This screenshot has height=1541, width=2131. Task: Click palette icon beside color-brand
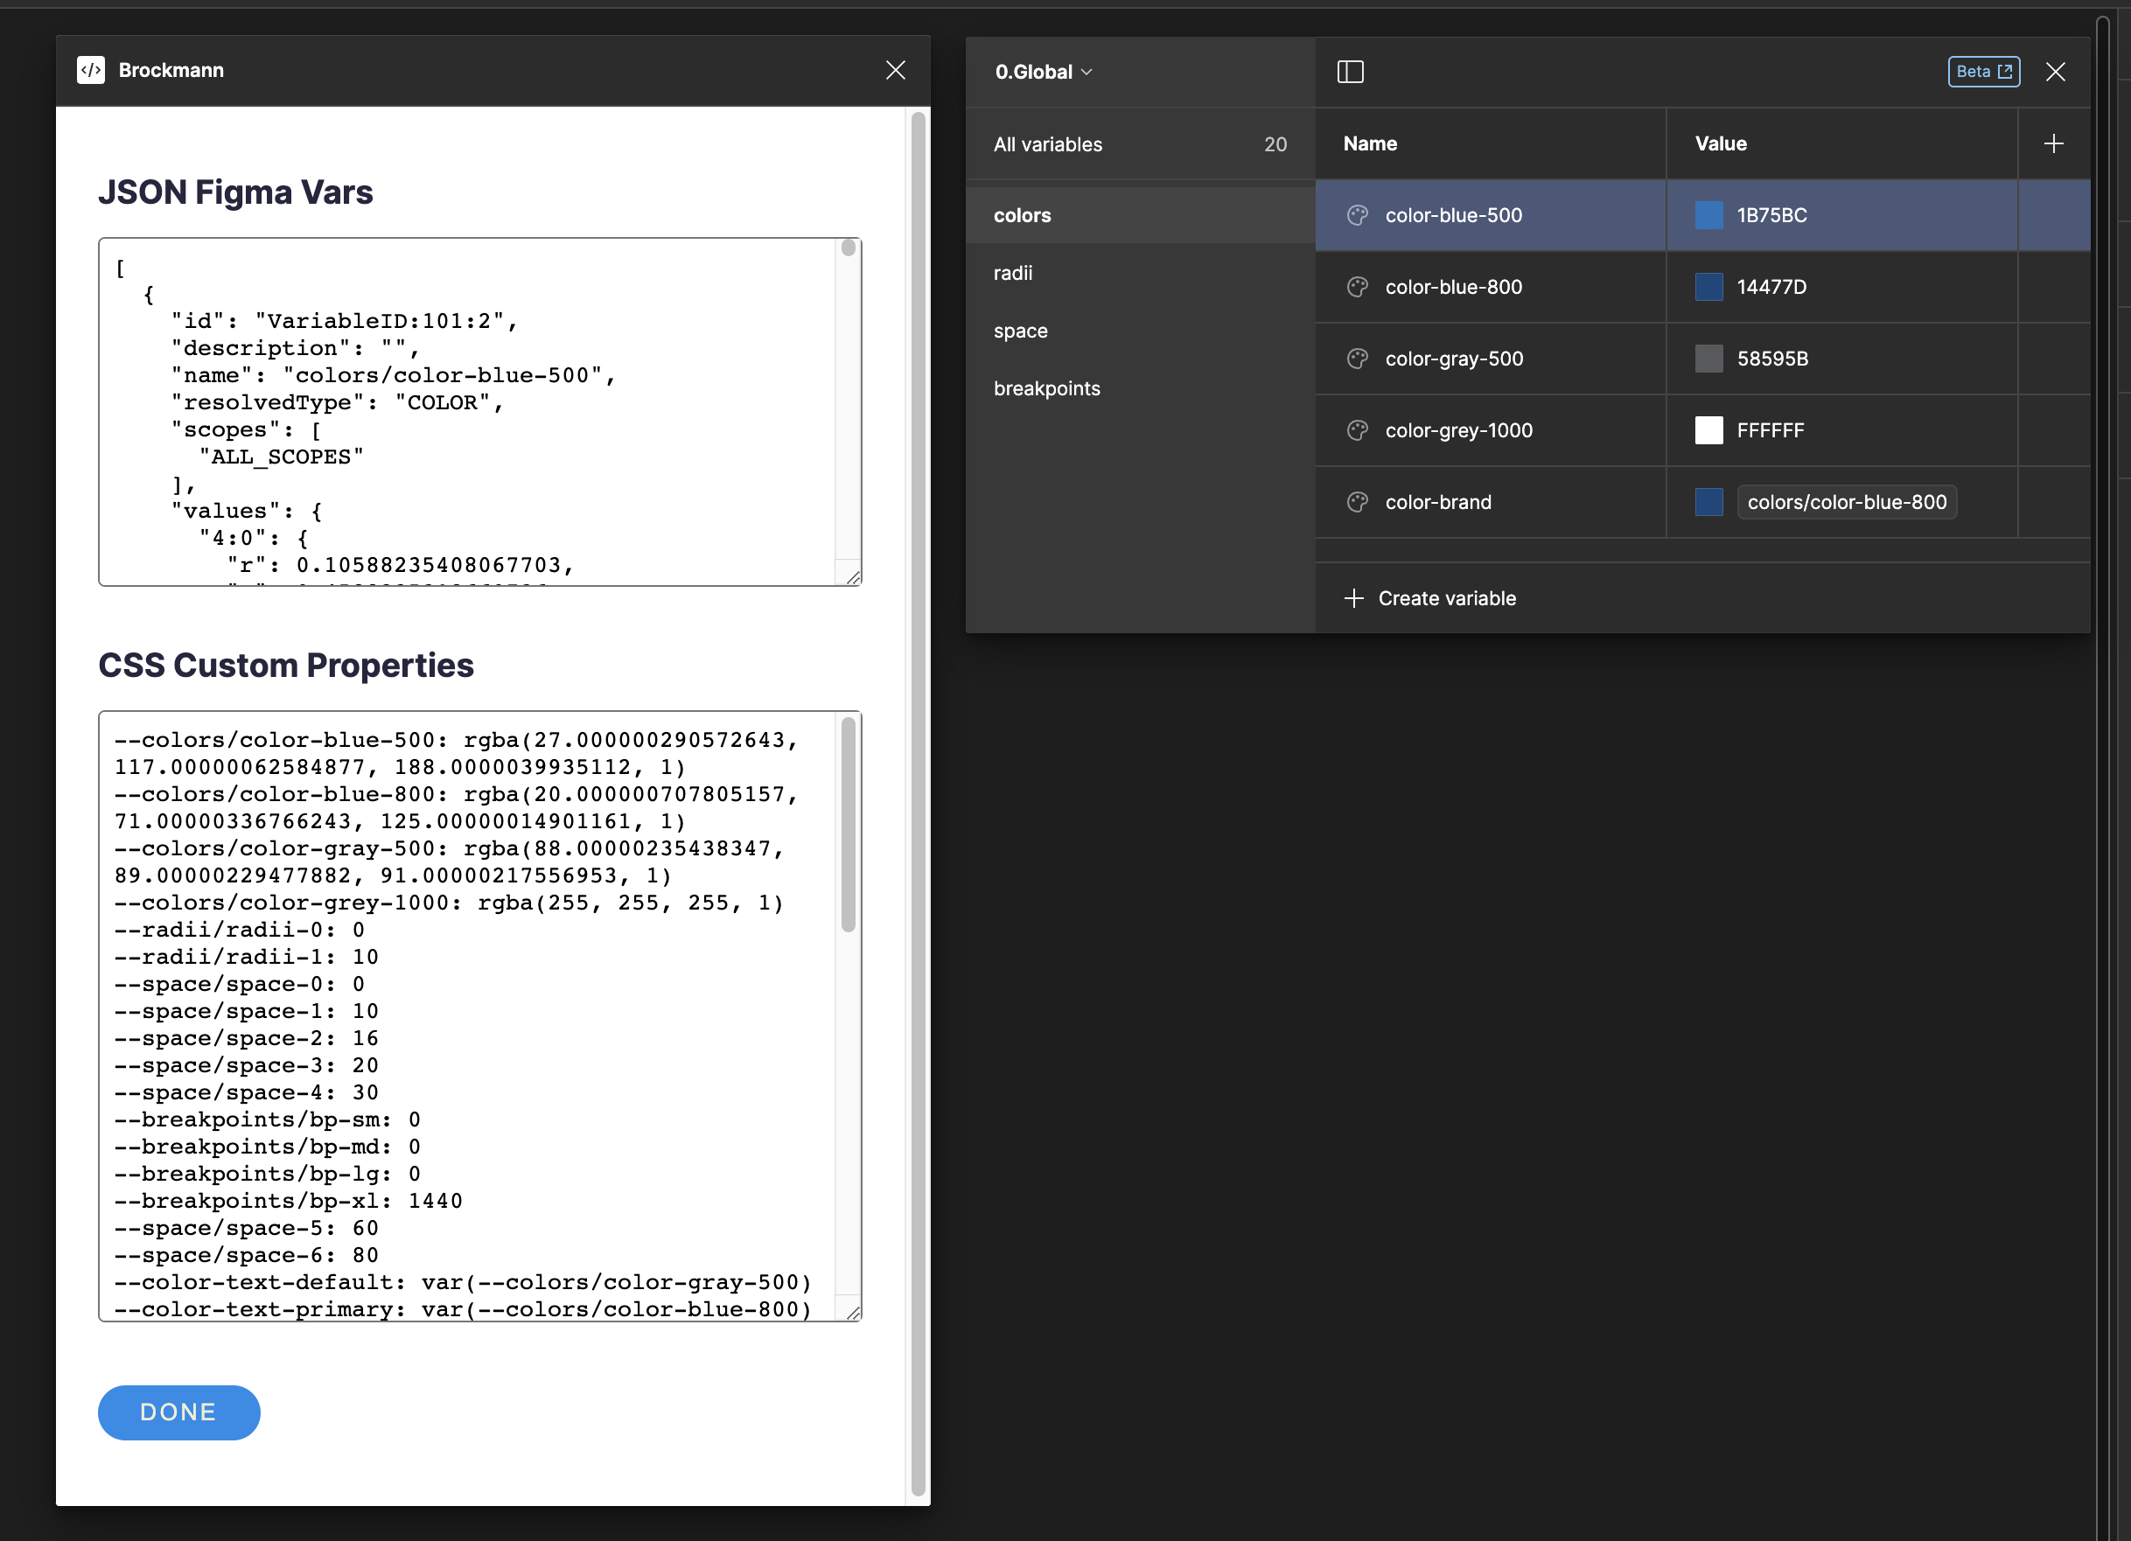(x=1357, y=502)
